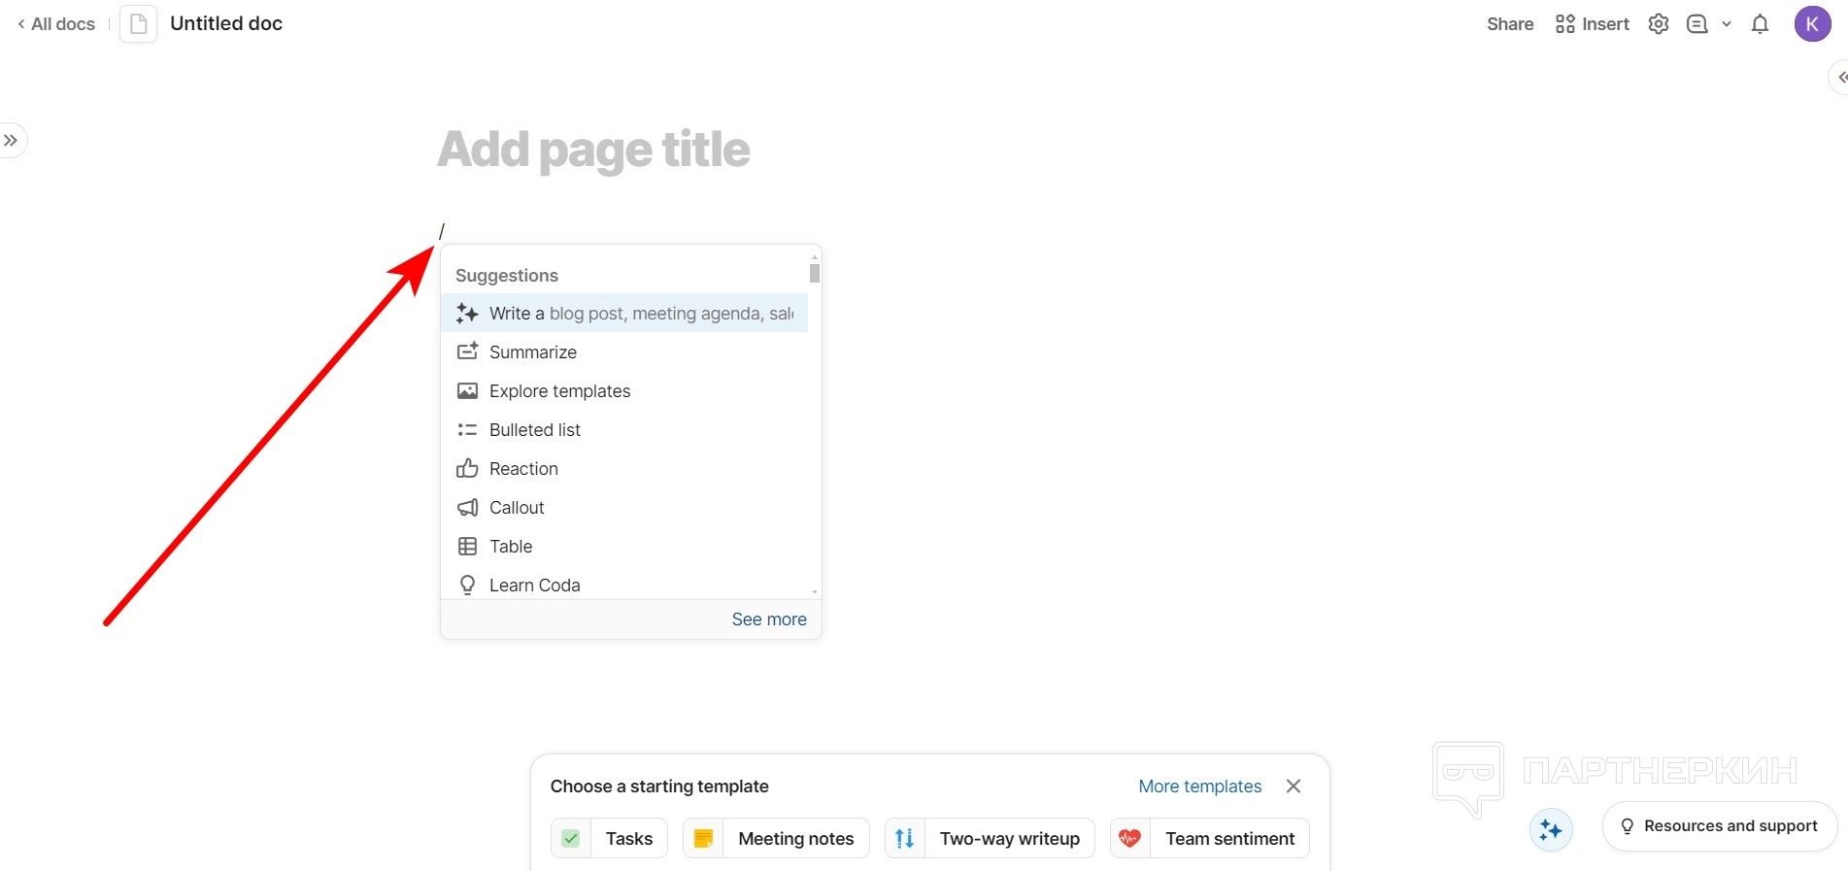Select Bulleted list from suggestions
The height and width of the screenshot is (871, 1848).
(x=534, y=430)
